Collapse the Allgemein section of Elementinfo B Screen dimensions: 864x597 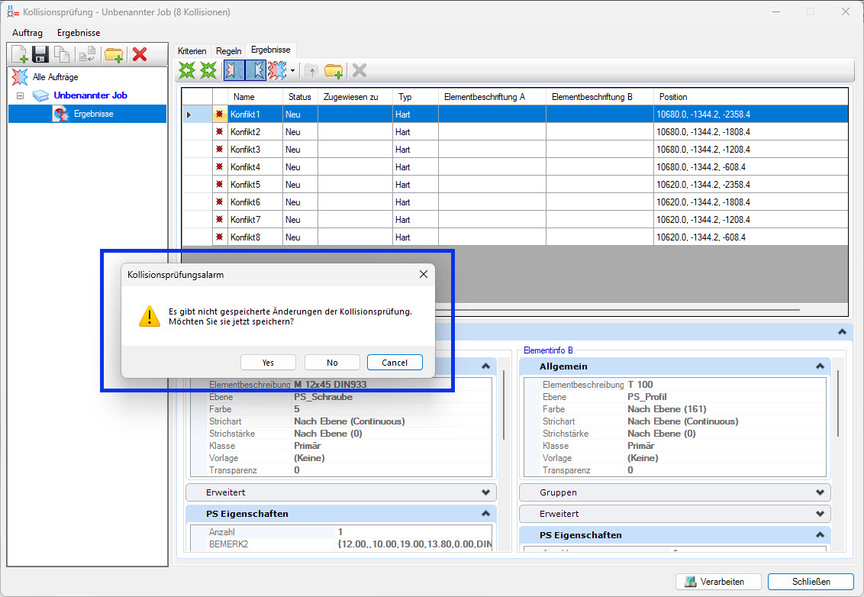820,366
